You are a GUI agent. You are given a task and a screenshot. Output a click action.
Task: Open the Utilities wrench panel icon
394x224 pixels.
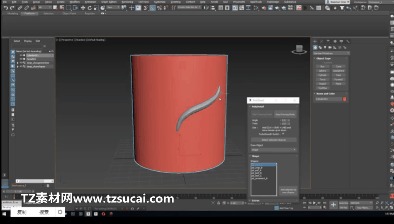coord(348,41)
